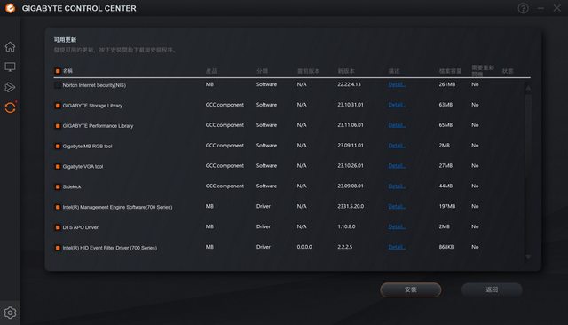Open the settings gear icon
568x325 pixels.
10,313
